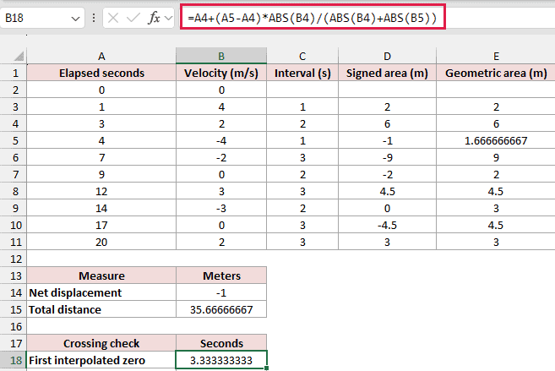555x371 pixels.
Task: Click the 'Net displacement' label cell
Action: click(x=101, y=292)
